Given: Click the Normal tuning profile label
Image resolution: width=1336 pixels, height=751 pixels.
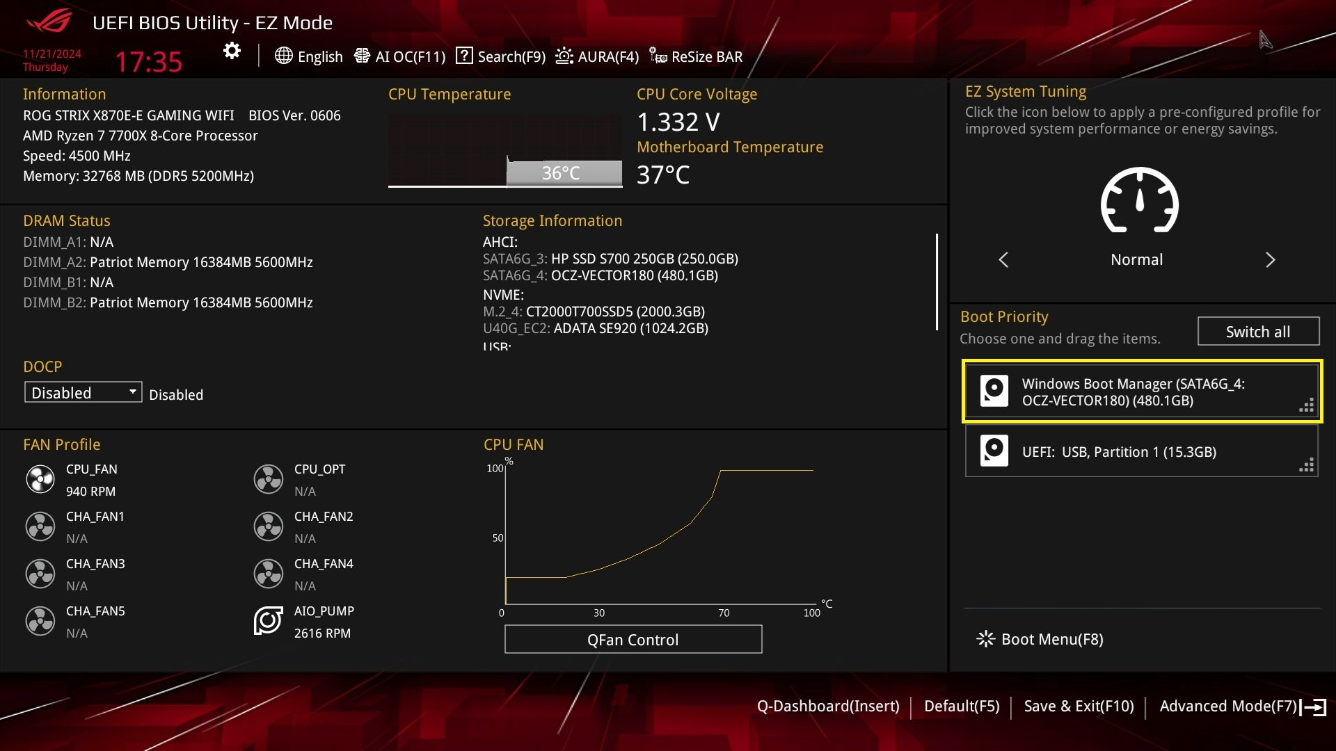Looking at the screenshot, I should point(1137,259).
